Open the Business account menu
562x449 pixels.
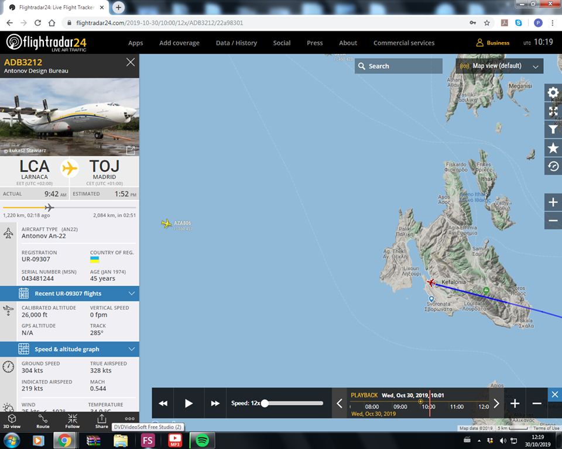(x=493, y=43)
